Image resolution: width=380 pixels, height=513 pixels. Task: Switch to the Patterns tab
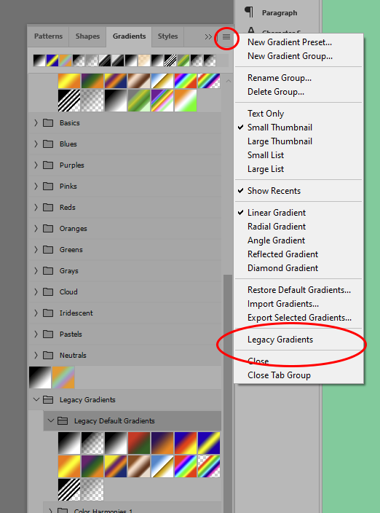point(48,36)
